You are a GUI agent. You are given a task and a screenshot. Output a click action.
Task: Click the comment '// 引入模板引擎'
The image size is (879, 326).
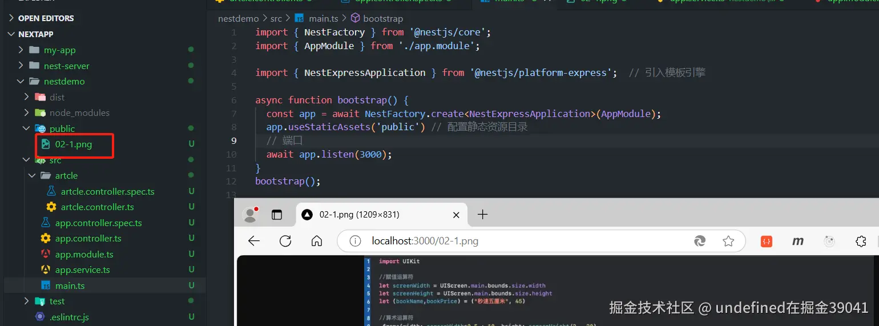click(667, 73)
